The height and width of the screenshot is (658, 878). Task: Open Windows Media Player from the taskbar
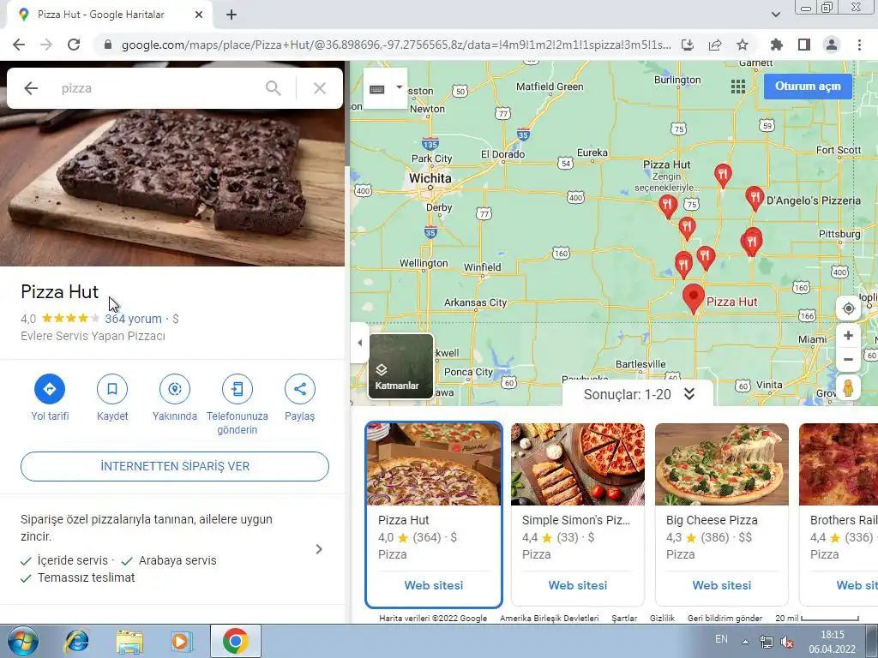(182, 641)
